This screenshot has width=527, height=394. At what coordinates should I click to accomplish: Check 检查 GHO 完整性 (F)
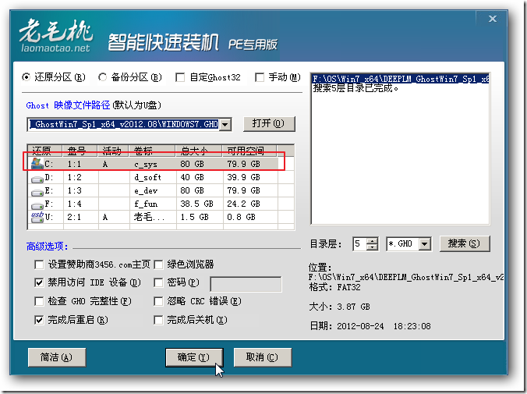39,301
